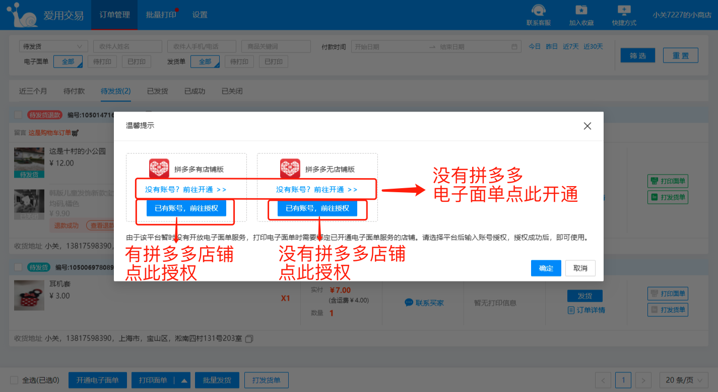
Task: Click 打印面单 for 耳机套 order
Action: point(668,294)
